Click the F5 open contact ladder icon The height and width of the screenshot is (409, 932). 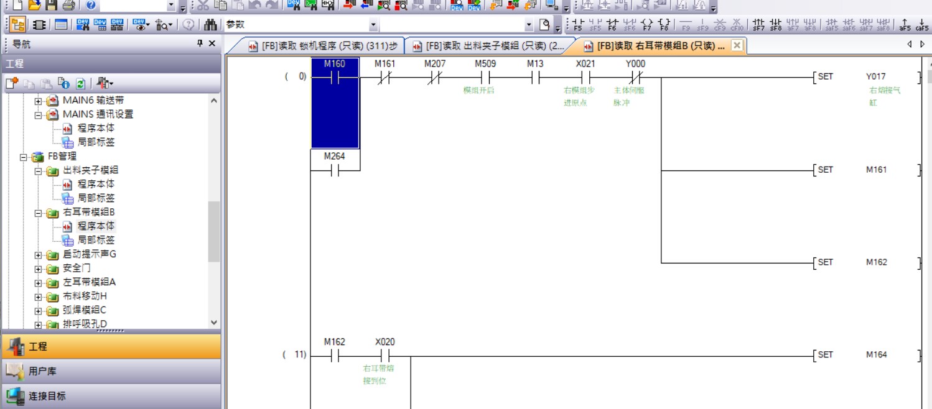tap(578, 25)
